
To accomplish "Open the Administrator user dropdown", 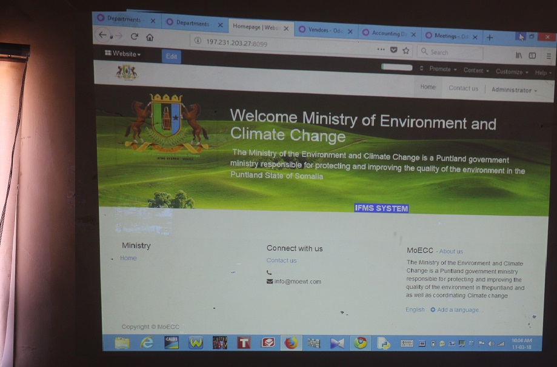I will [x=514, y=90].
